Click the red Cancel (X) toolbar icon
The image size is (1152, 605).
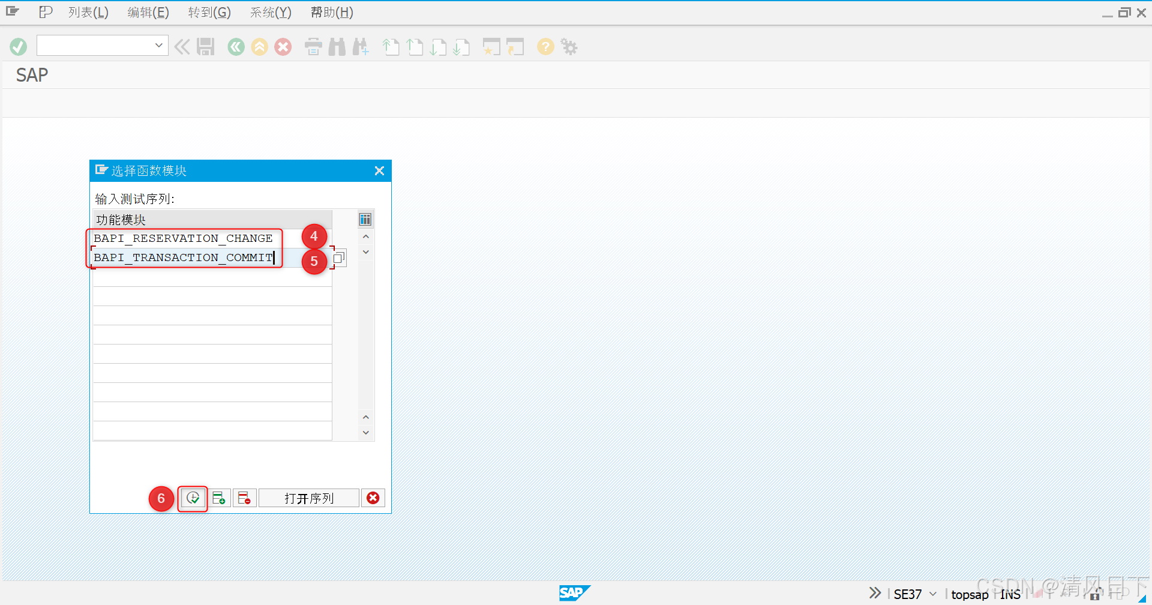tap(283, 46)
